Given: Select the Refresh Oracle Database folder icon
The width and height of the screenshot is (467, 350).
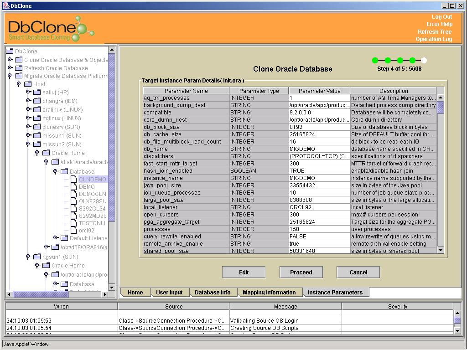Looking at the screenshot, I should click(19, 68).
